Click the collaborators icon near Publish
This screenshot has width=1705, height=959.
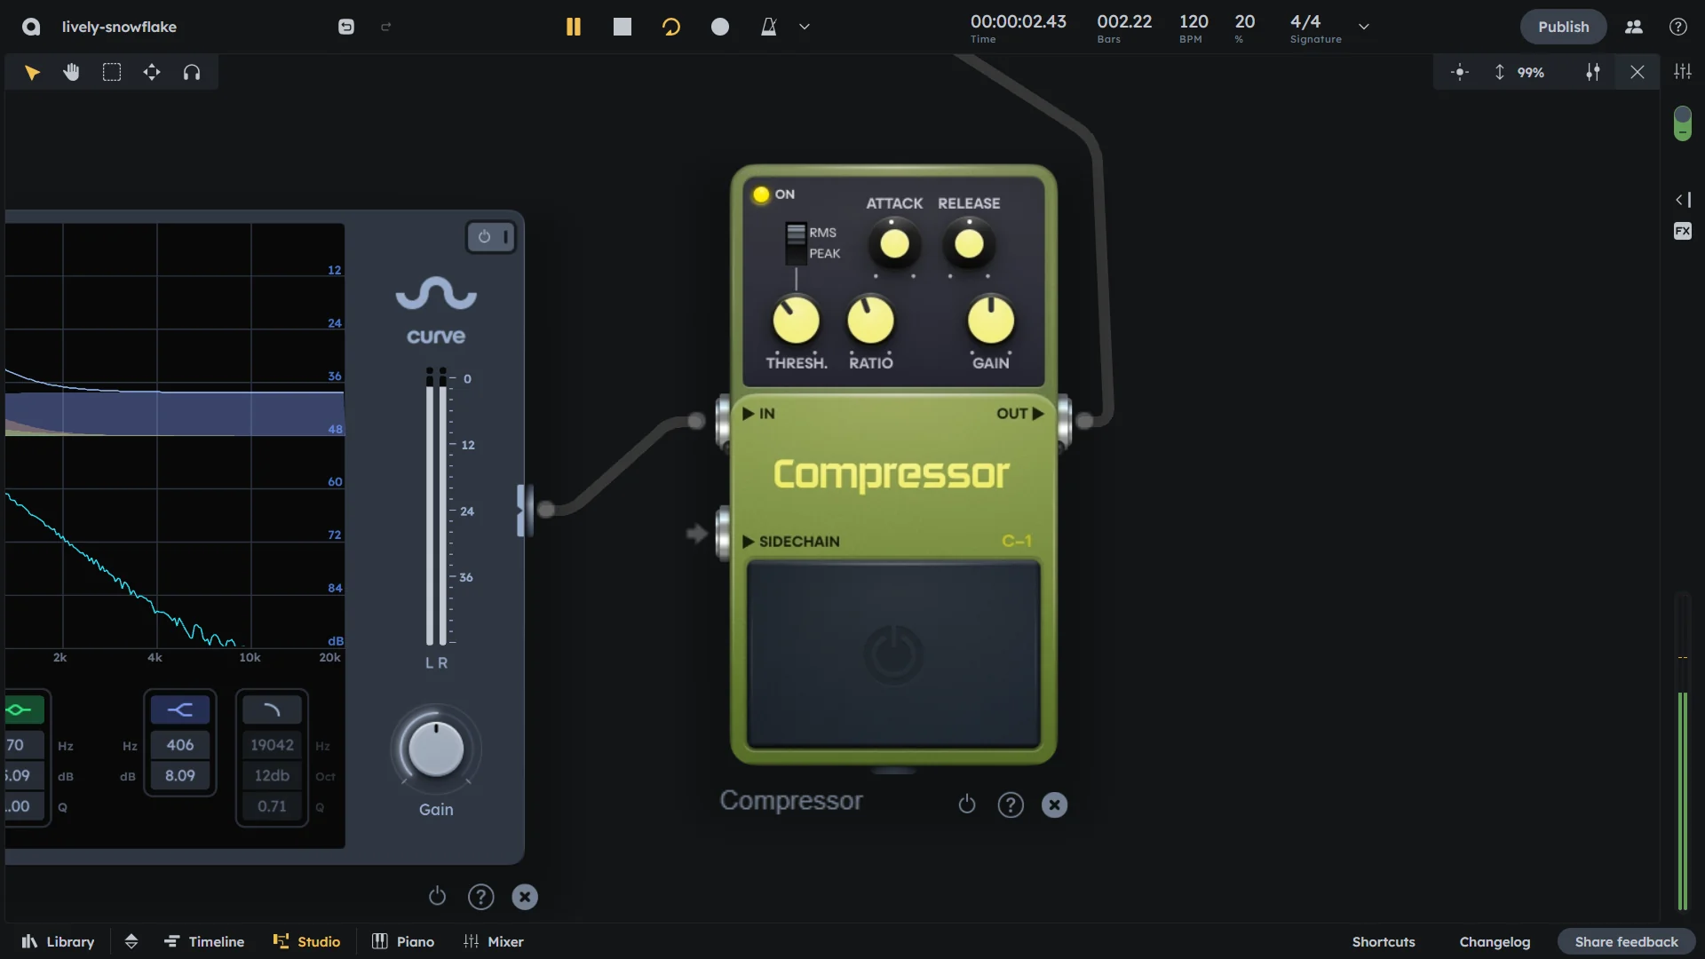1634,27
